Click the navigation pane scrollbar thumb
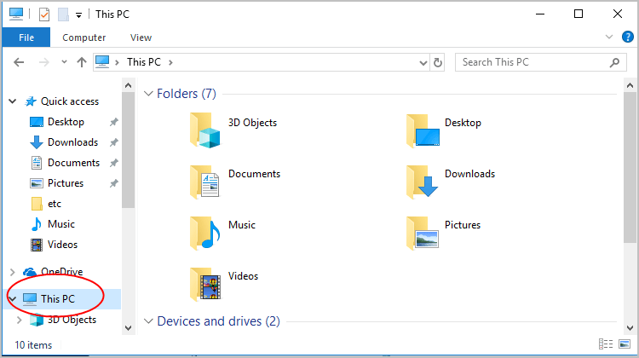The image size is (639, 358). 128,150
